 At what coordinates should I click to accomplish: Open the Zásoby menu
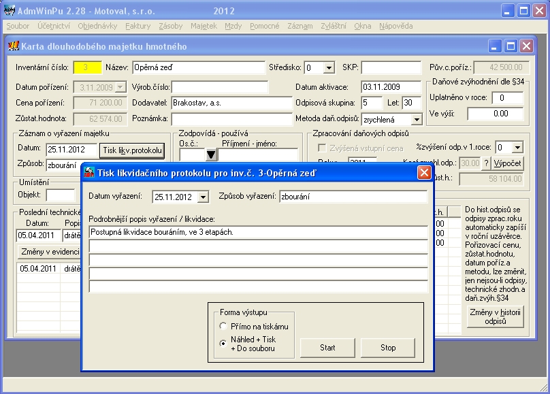point(170,26)
